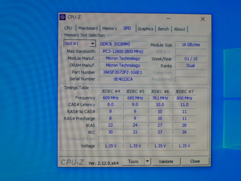This screenshot has height=181, width=241.
Task: Click the JEDEC #7 voltage 1.35 V cell
Action: coord(184,146)
